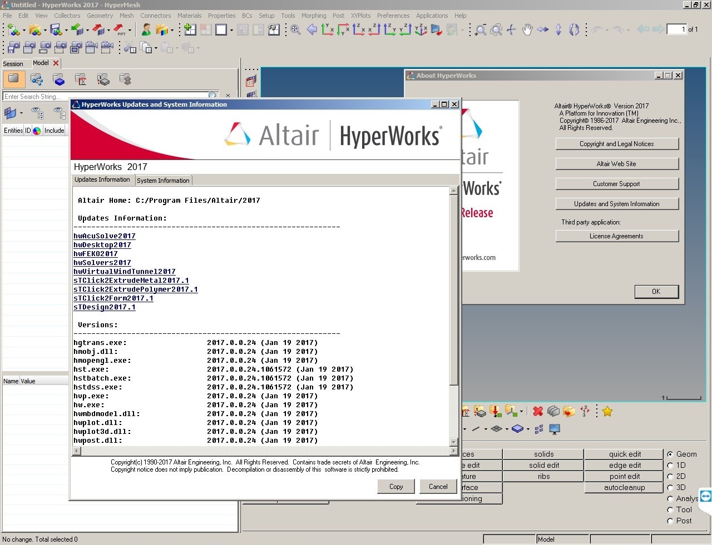Click the yellow star icon in the lower toolbar
Screen dimensions: 712x545
click(x=607, y=411)
